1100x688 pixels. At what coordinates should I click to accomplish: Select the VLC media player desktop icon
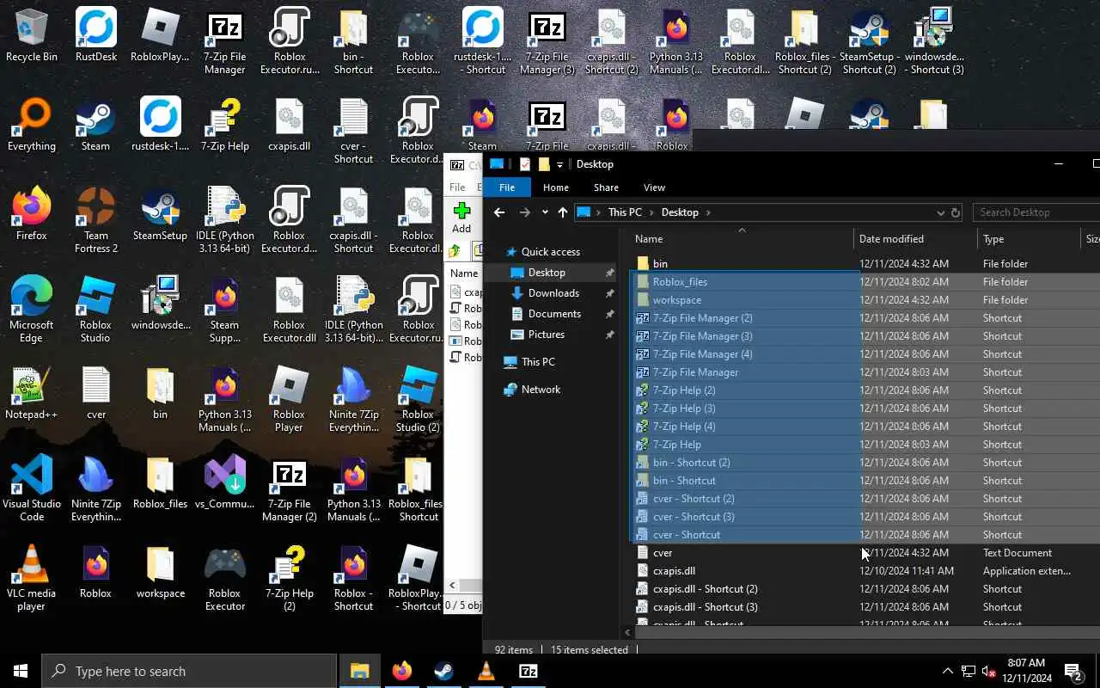(32, 578)
